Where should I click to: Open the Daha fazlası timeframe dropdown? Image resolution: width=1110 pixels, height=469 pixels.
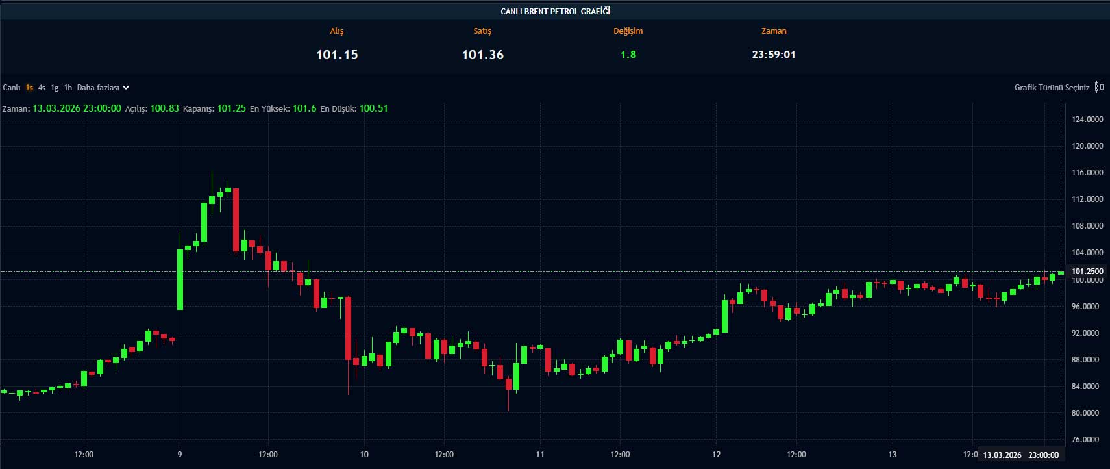click(x=98, y=88)
